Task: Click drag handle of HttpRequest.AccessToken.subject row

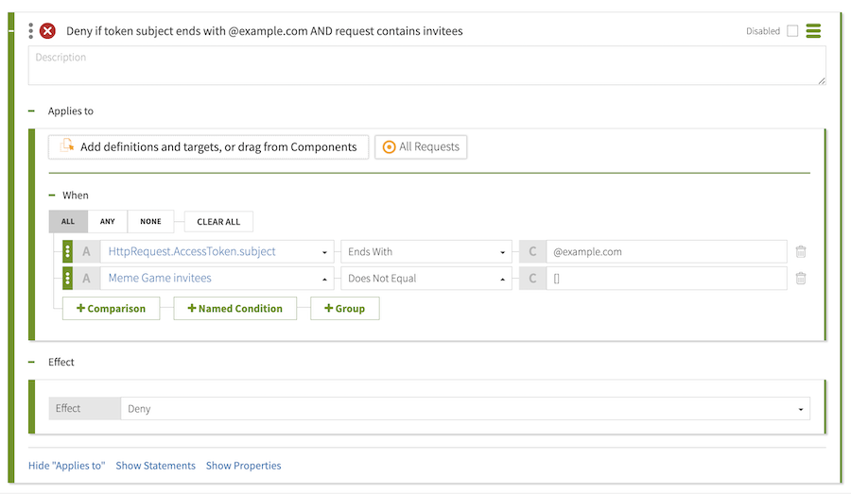Action: (x=67, y=252)
